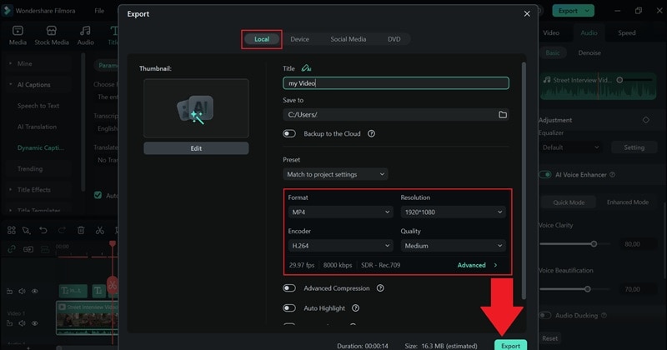This screenshot has width=667, height=350.
Task: Click the Title input field my Video
Action: pos(395,83)
